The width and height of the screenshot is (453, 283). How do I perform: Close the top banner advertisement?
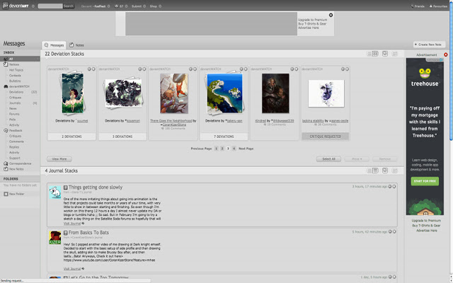pyautogui.click(x=331, y=15)
